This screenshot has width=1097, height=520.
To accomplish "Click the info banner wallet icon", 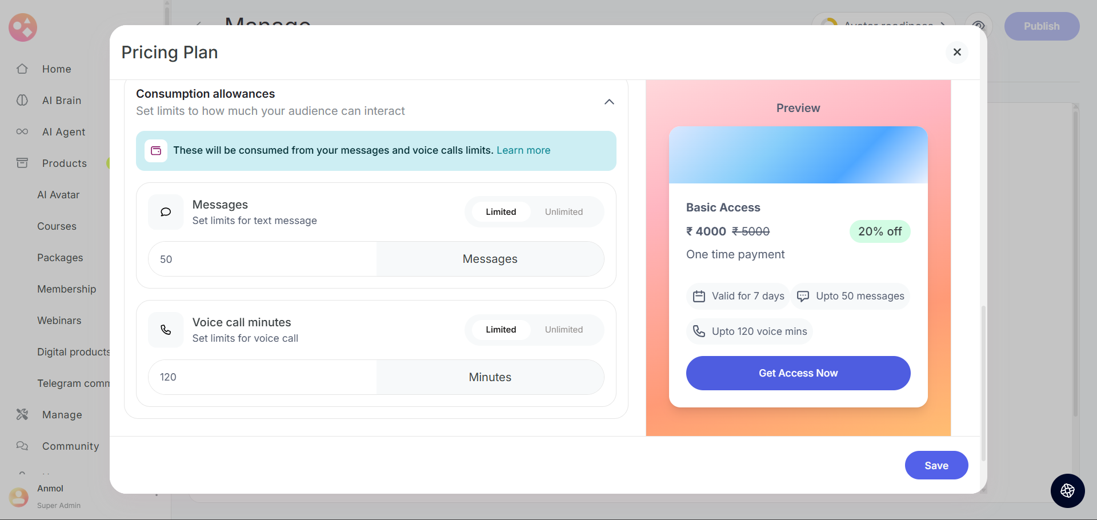I will pyautogui.click(x=156, y=151).
